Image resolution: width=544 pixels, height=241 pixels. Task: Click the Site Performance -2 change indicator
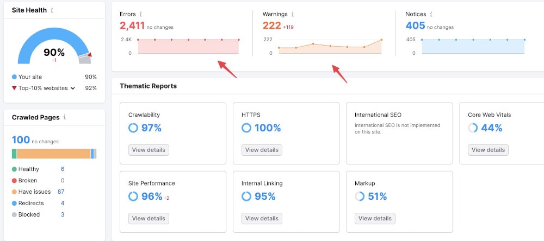(167, 198)
